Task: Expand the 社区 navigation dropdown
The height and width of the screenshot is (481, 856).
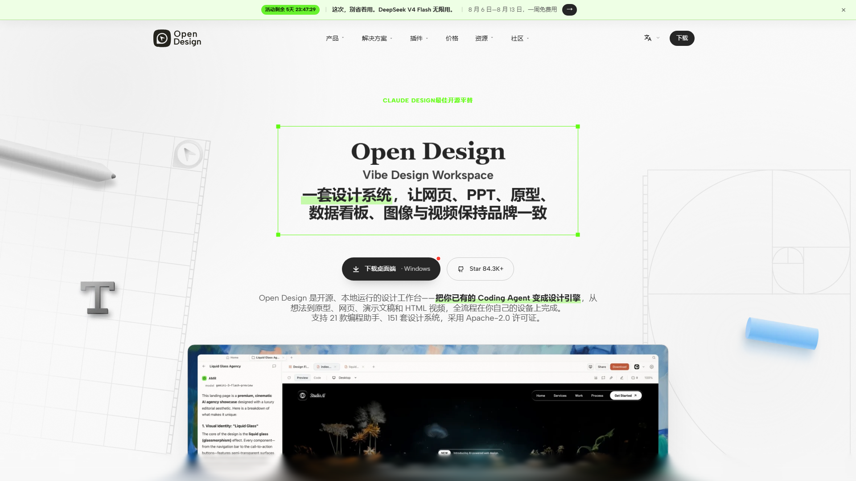Action: coord(520,38)
